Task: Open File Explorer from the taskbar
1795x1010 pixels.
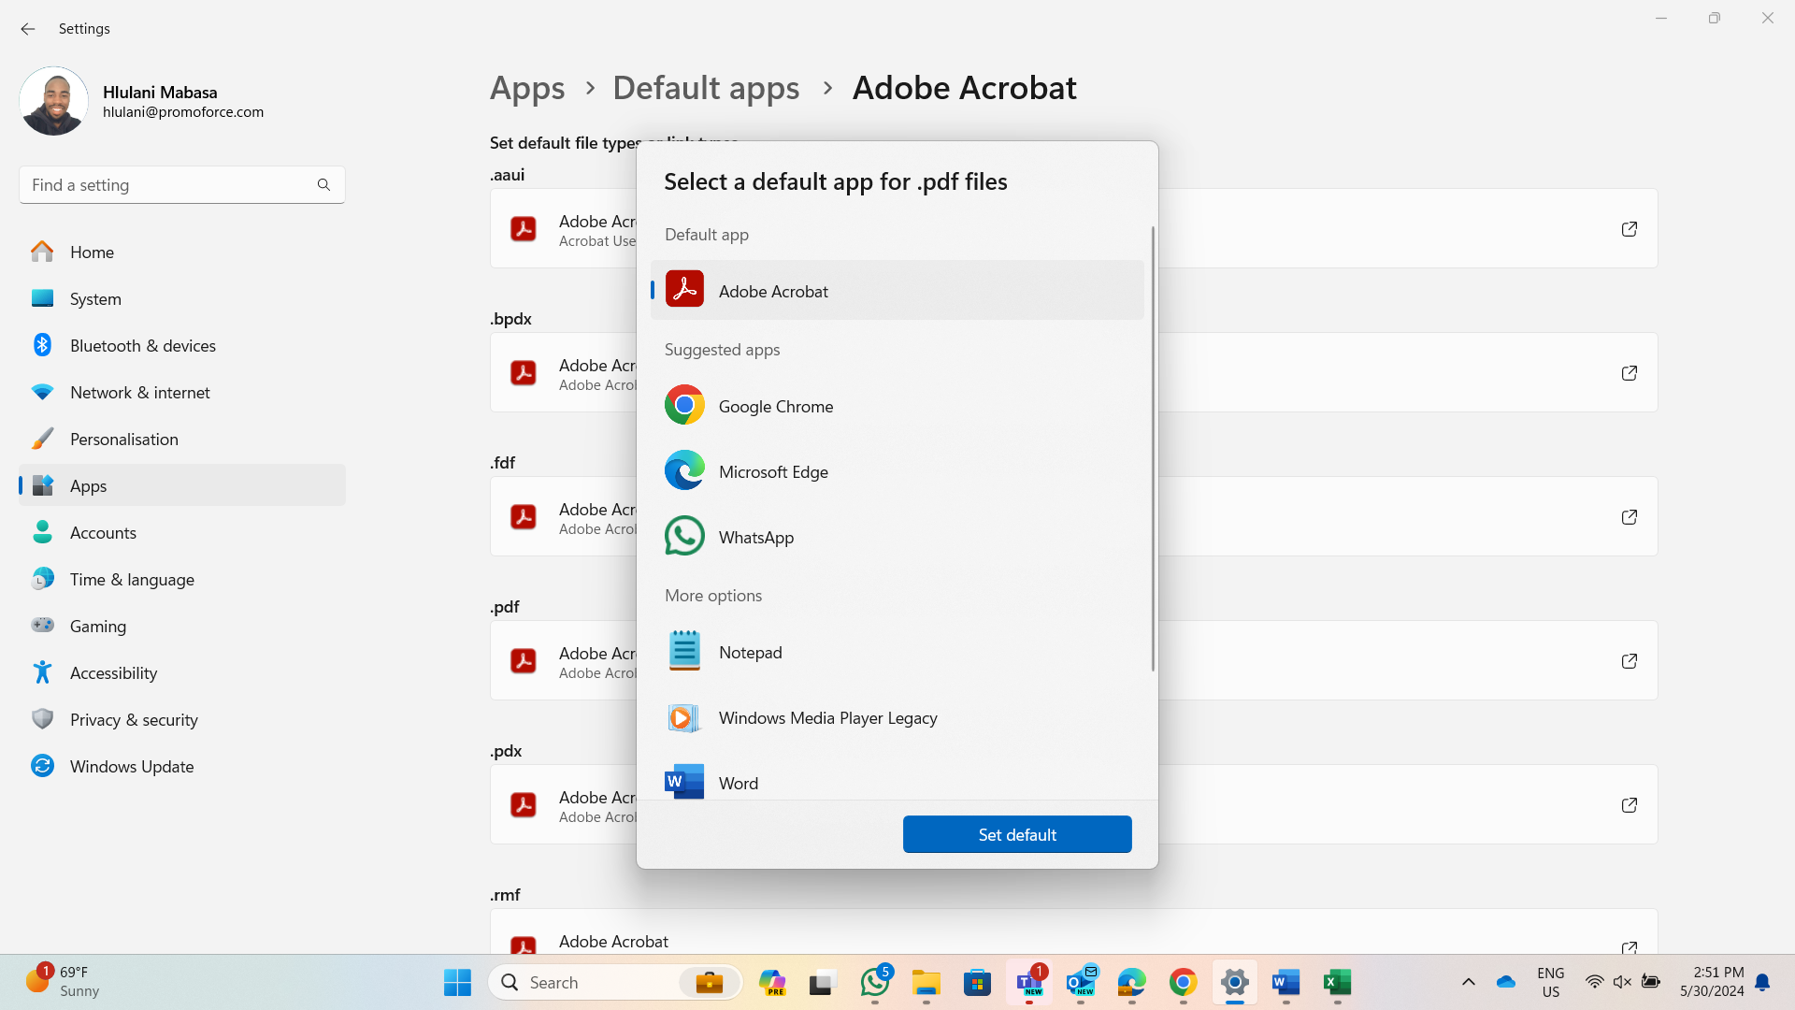Action: point(926,982)
